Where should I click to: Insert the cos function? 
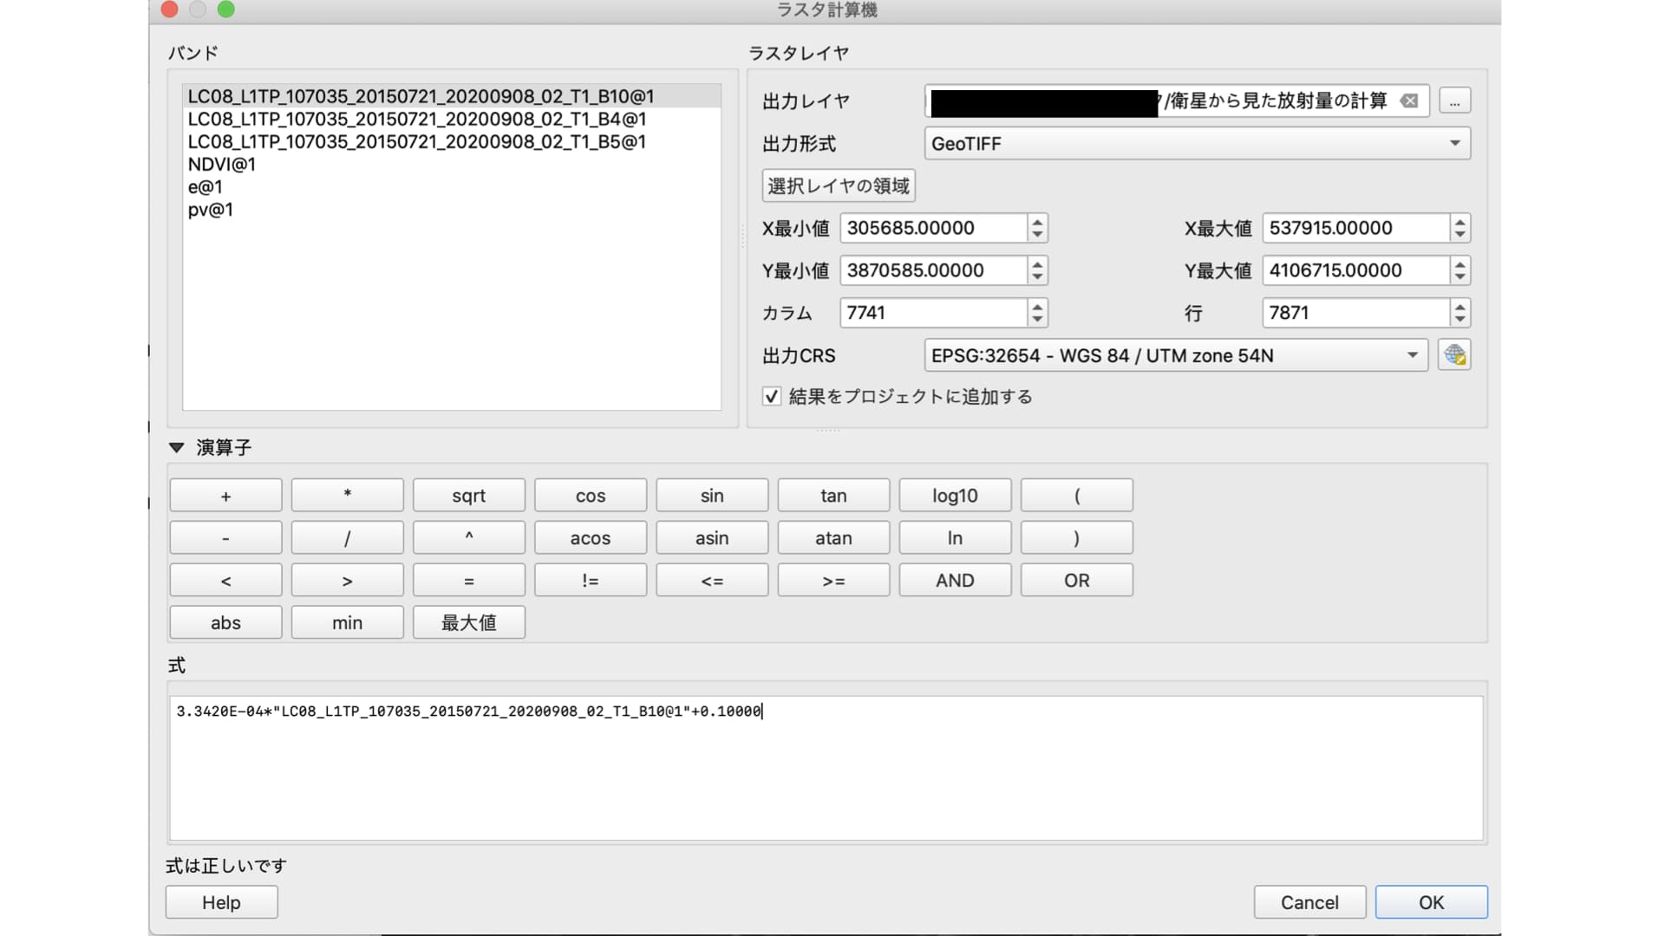click(591, 496)
